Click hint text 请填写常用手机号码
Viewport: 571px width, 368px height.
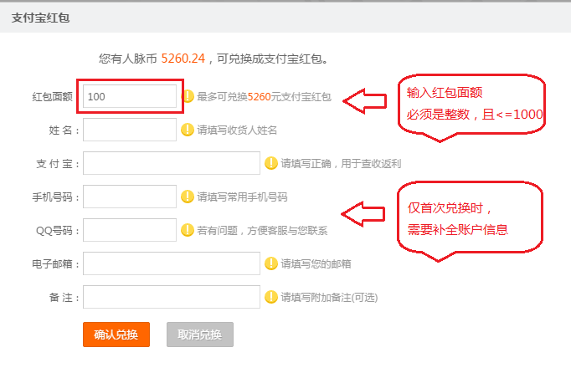[x=242, y=197]
